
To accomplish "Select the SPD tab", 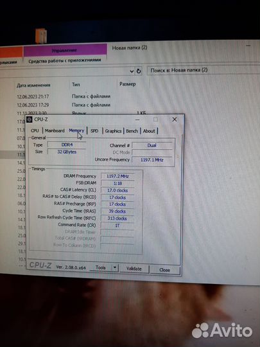I will click(x=94, y=131).
